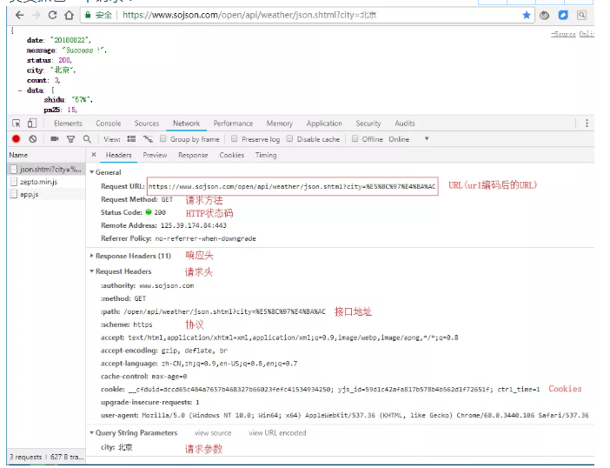
Task: Open the DevTools three-dot menu
Action: tap(587, 124)
